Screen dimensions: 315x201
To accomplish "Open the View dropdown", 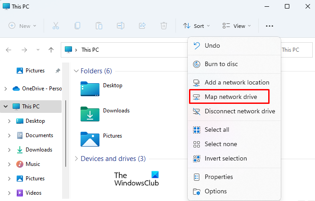I will [x=237, y=26].
